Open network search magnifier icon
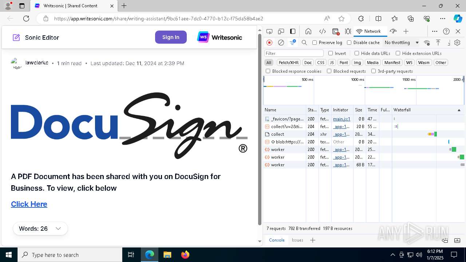466x262 pixels. click(304, 43)
